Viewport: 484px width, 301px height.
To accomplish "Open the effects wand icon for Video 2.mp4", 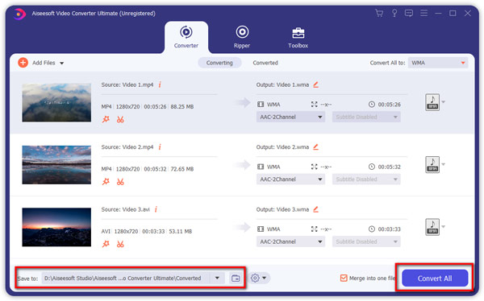I will point(106,182).
